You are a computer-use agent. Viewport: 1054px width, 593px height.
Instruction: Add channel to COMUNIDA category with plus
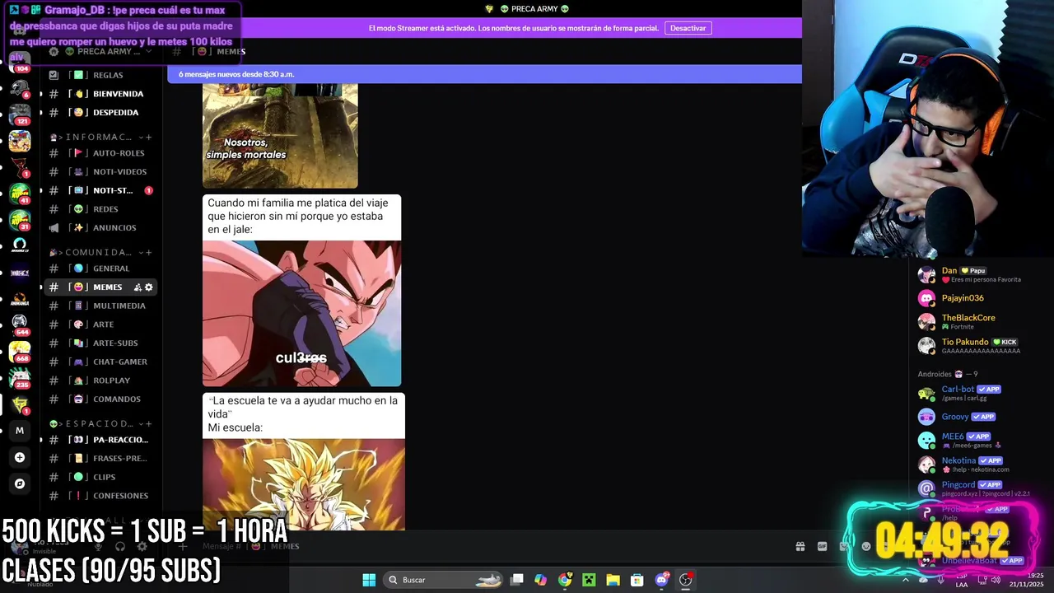148,252
